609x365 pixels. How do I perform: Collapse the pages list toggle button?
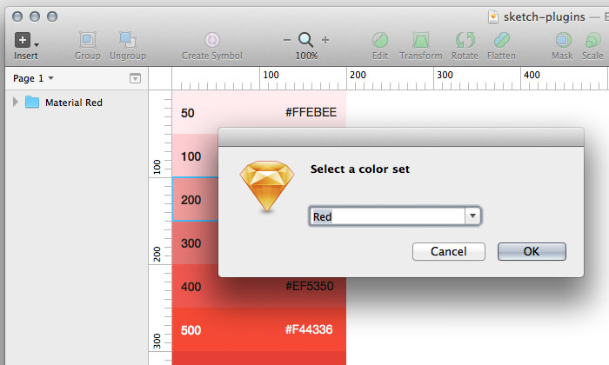(135, 79)
